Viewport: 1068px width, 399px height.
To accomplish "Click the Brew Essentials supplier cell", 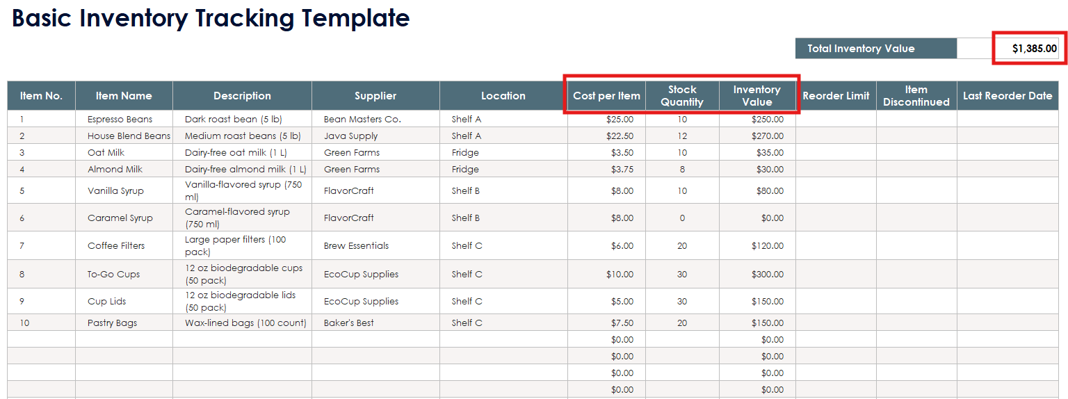I will [x=375, y=245].
